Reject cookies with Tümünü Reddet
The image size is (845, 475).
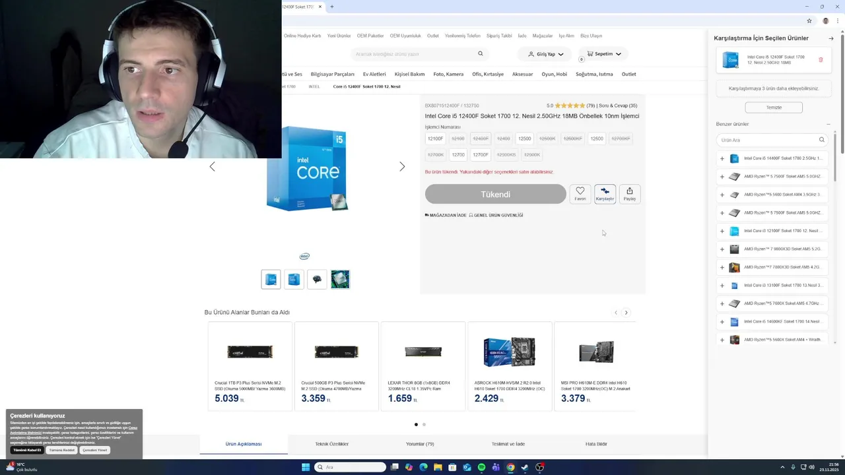click(61, 450)
